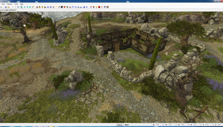Image resolution: width=223 pixels, height=127 pixels.
Task: Click the solid blue circle icon
Action: [x=51, y=7]
